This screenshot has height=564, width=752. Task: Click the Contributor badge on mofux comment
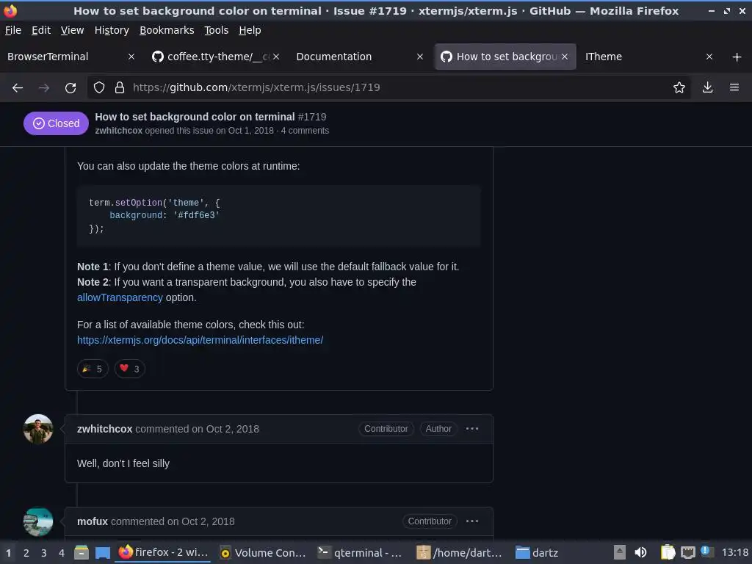tap(430, 521)
